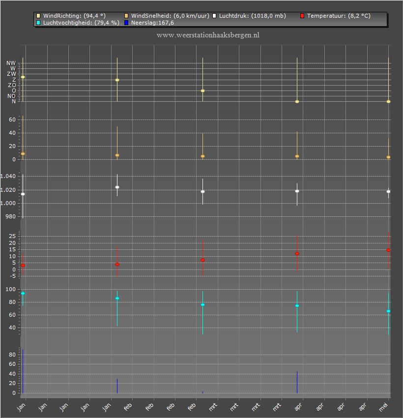Click first January air pressure marker
This screenshot has width=403, height=418.
click(23, 194)
